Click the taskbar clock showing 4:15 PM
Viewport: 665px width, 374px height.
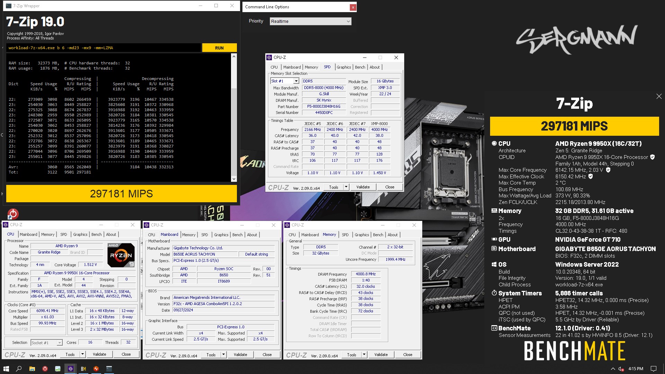636,369
